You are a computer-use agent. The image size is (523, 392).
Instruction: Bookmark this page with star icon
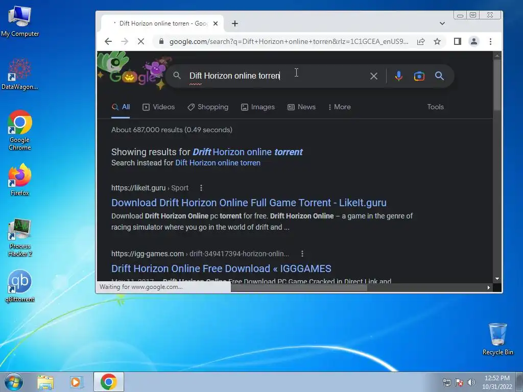(437, 41)
